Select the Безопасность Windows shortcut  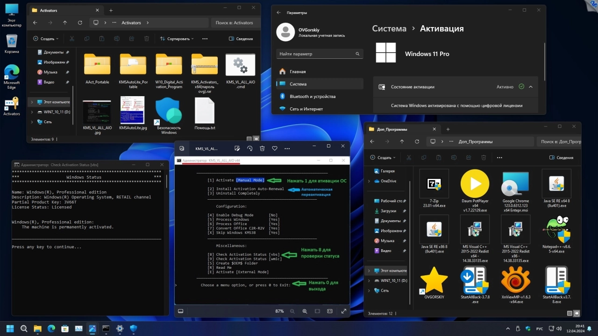click(169, 117)
